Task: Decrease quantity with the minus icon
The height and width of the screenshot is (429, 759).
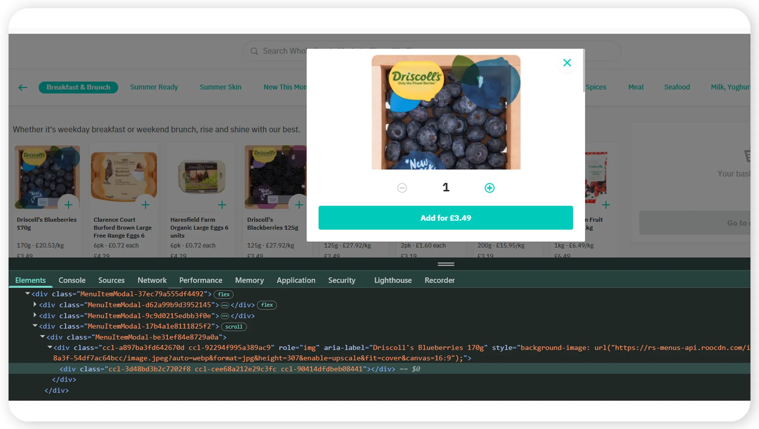Action: coord(402,188)
